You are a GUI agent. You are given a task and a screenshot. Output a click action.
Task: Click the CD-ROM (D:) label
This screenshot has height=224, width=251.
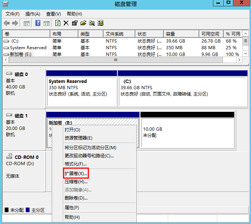(x=20, y=164)
